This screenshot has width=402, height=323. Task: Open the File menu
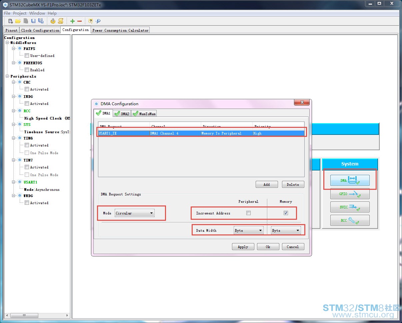tap(7, 13)
